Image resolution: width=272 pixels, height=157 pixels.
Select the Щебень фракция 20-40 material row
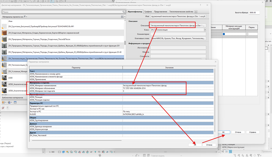coord(63,52)
